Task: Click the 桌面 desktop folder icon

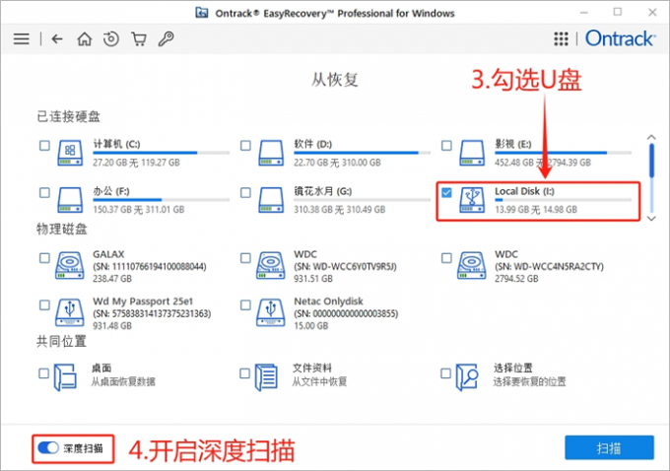Action: click(65, 377)
